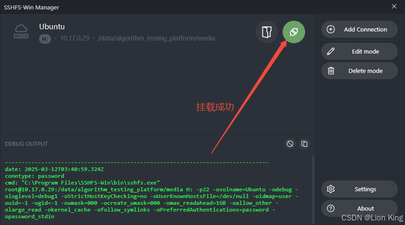
Task: Click the question mark icon beside About
Action: [331, 208]
